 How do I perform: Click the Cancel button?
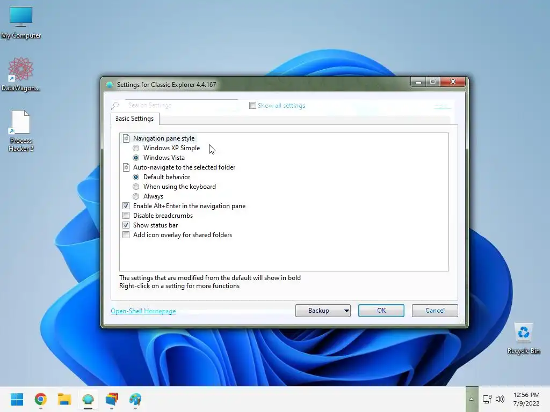click(x=435, y=311)
